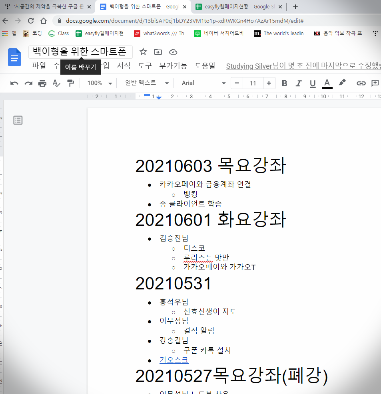
Task: Click the Redo arrow icon
Action: tap(28, 83)
